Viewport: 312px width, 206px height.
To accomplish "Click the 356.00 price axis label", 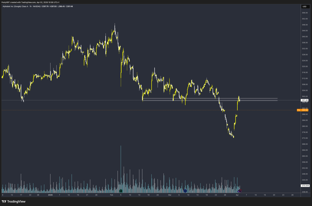I will tap(305, 13).
